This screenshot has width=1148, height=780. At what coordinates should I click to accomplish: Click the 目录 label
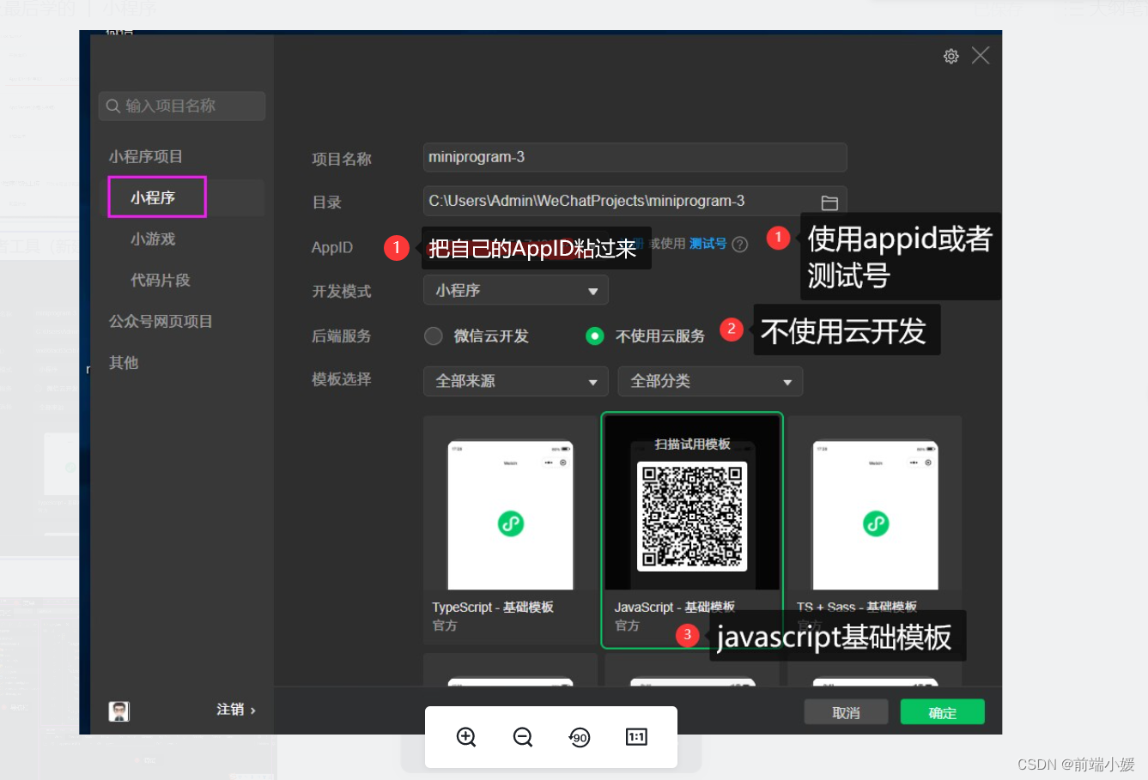click(327, 203)
